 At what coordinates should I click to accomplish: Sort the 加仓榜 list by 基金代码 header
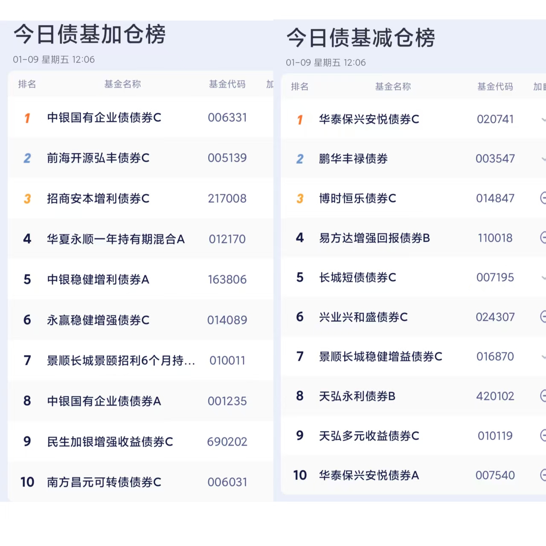227,84
